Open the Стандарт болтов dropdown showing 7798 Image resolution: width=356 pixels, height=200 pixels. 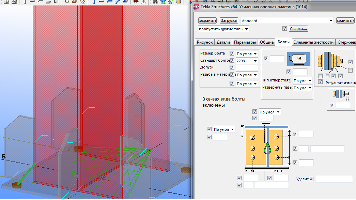pos(246,61)
